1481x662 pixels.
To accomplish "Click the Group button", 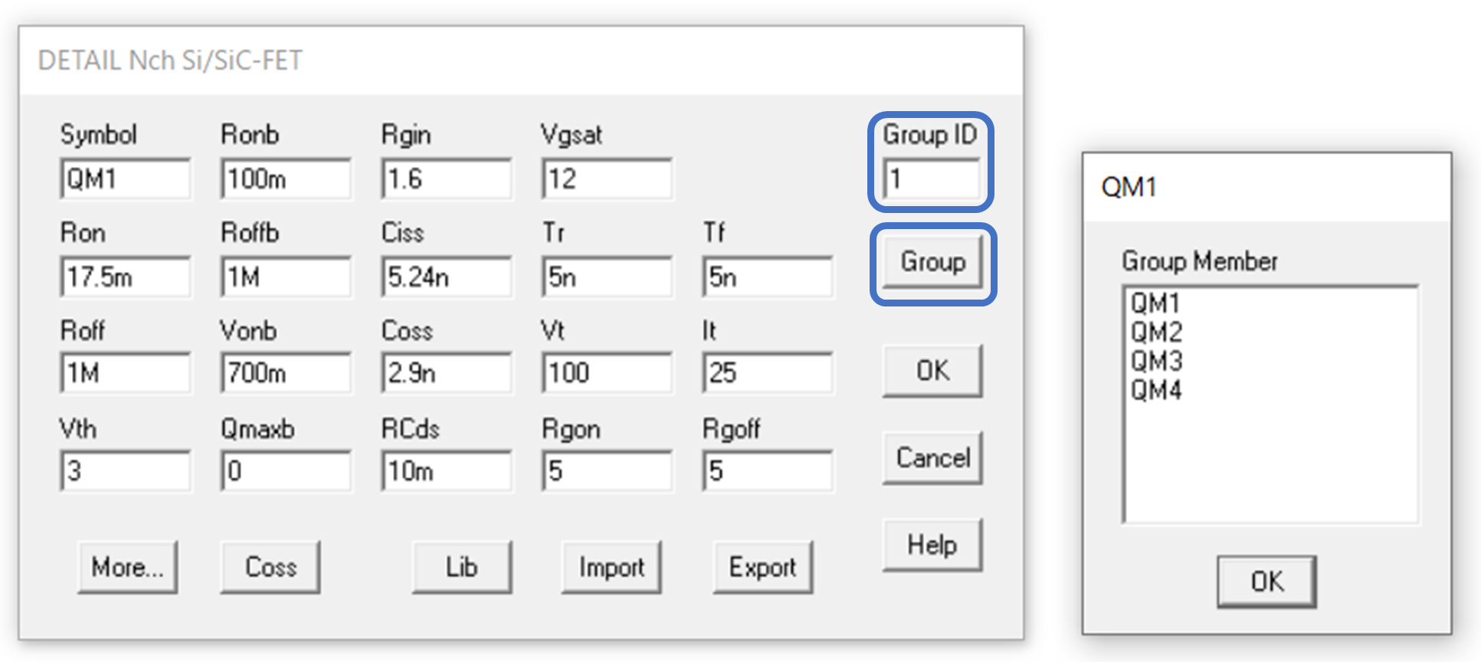I will [930, 263].
